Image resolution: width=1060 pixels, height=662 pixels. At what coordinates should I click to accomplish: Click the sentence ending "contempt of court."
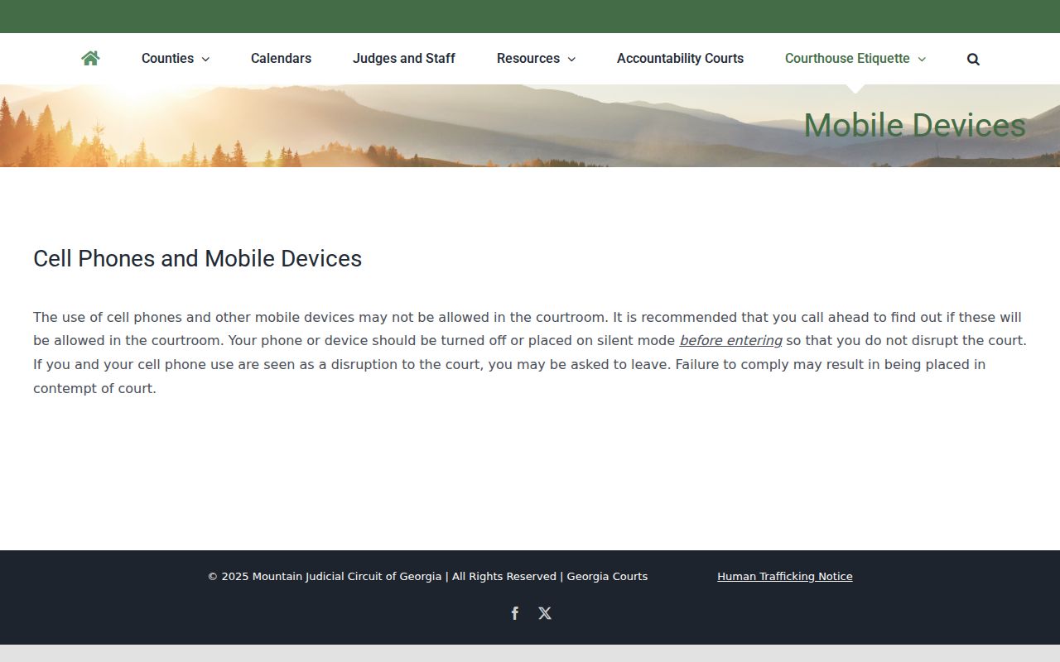click(x=509, y=377)
